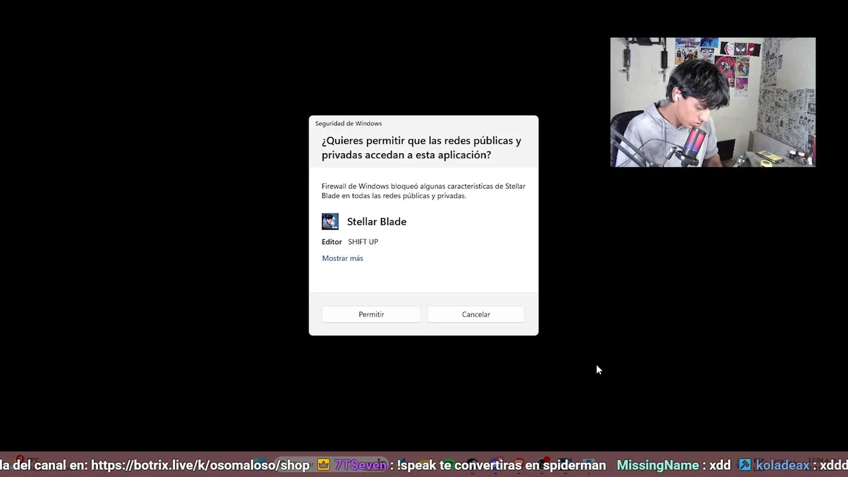The image size is (848, 477).
Task: Expand details with Mostrar más link
Action: click(x=343, y=258)
